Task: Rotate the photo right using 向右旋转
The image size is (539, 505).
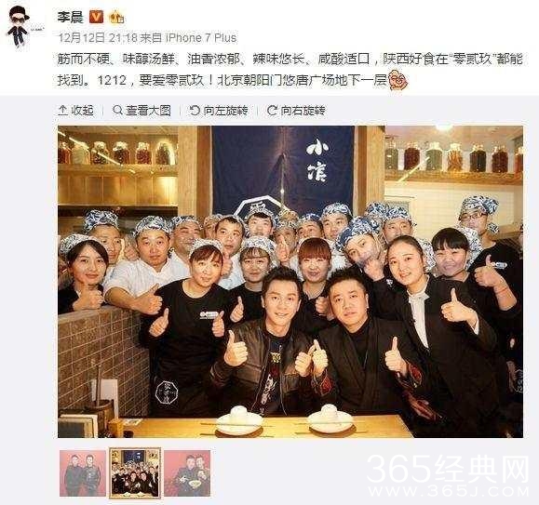Action: coord(296,110)
